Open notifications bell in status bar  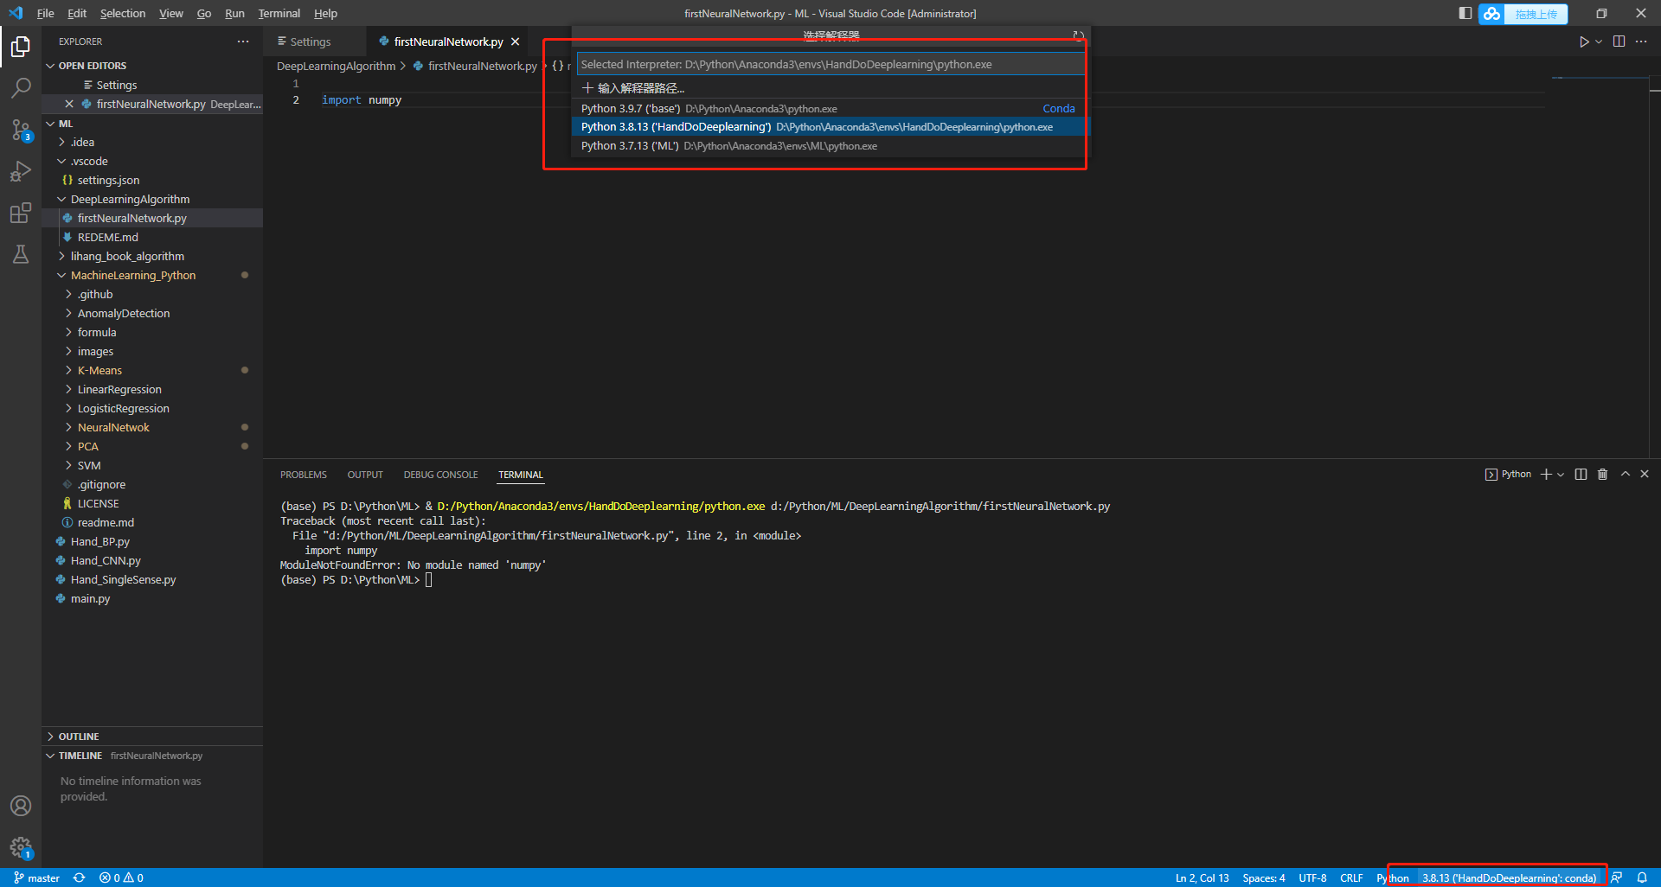1641,877
